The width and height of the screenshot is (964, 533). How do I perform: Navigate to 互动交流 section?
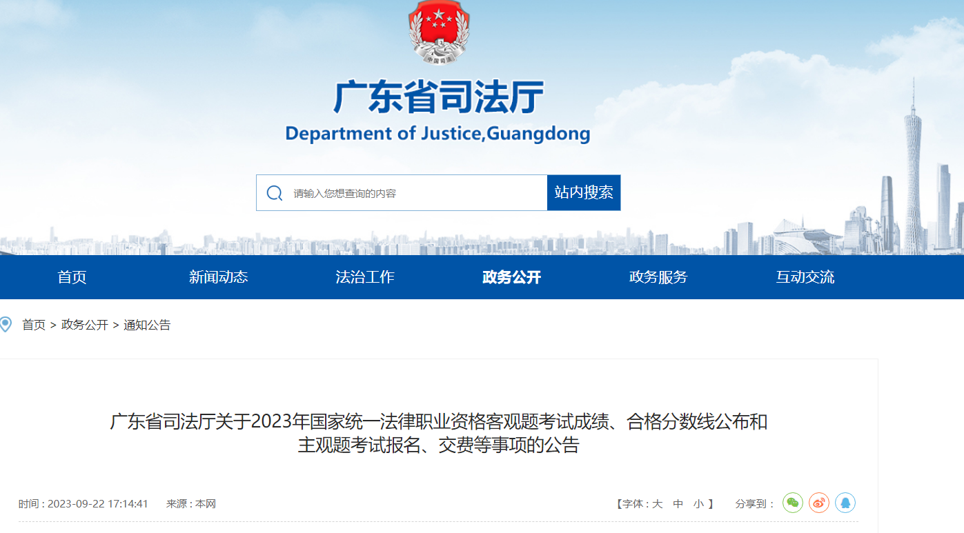805,277
